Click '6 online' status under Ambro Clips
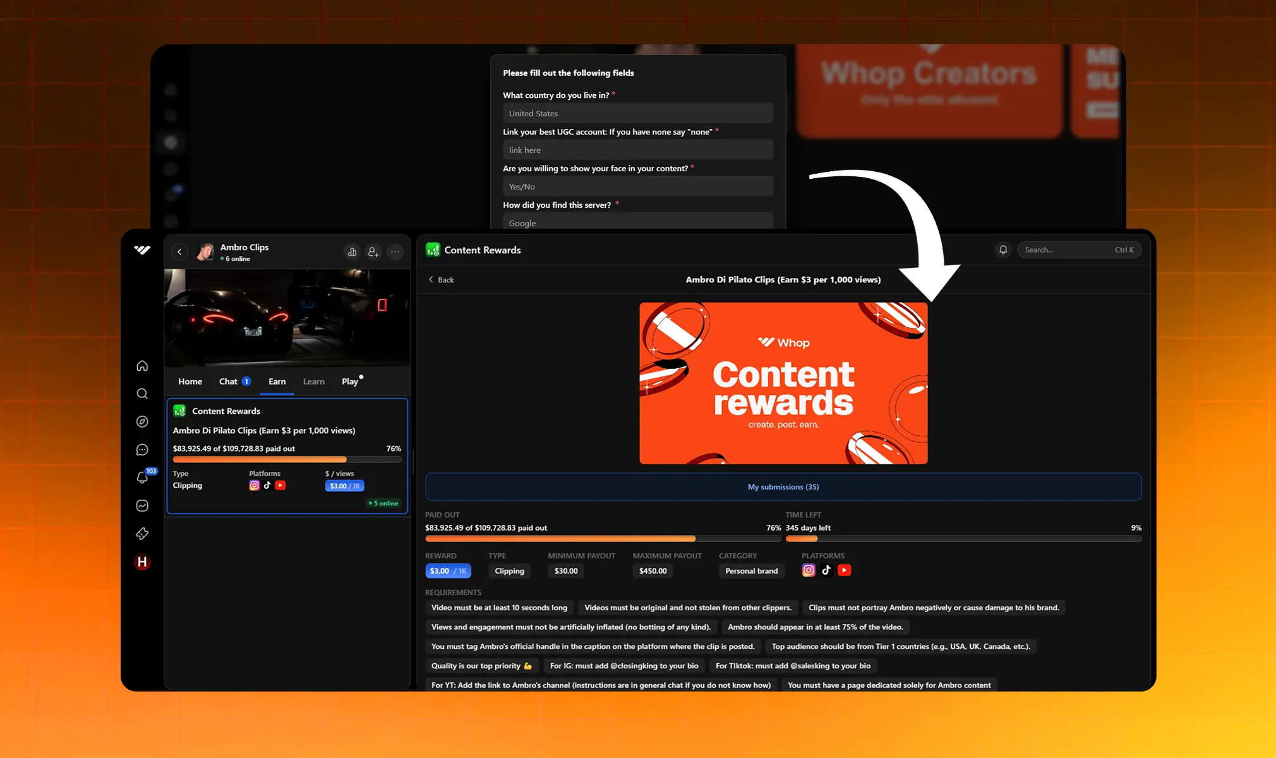Screen dimensions: 1276x758 click(x=236, y=259)
